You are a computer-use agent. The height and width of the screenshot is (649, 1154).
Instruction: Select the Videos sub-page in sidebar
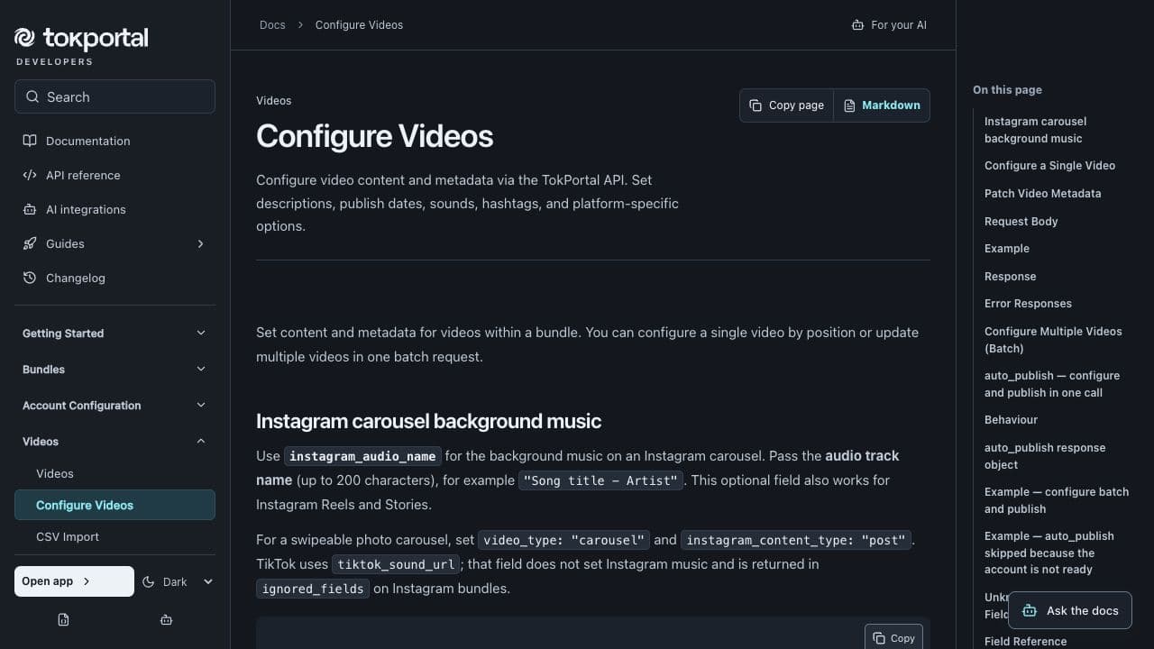pyautogui.click(x=114, y=473)
